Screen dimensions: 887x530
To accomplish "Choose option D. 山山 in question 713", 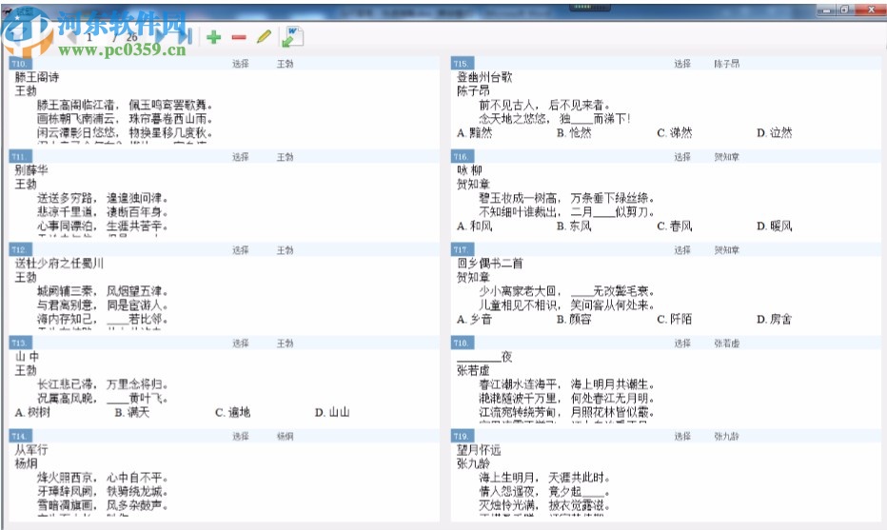I will point(332,412).
